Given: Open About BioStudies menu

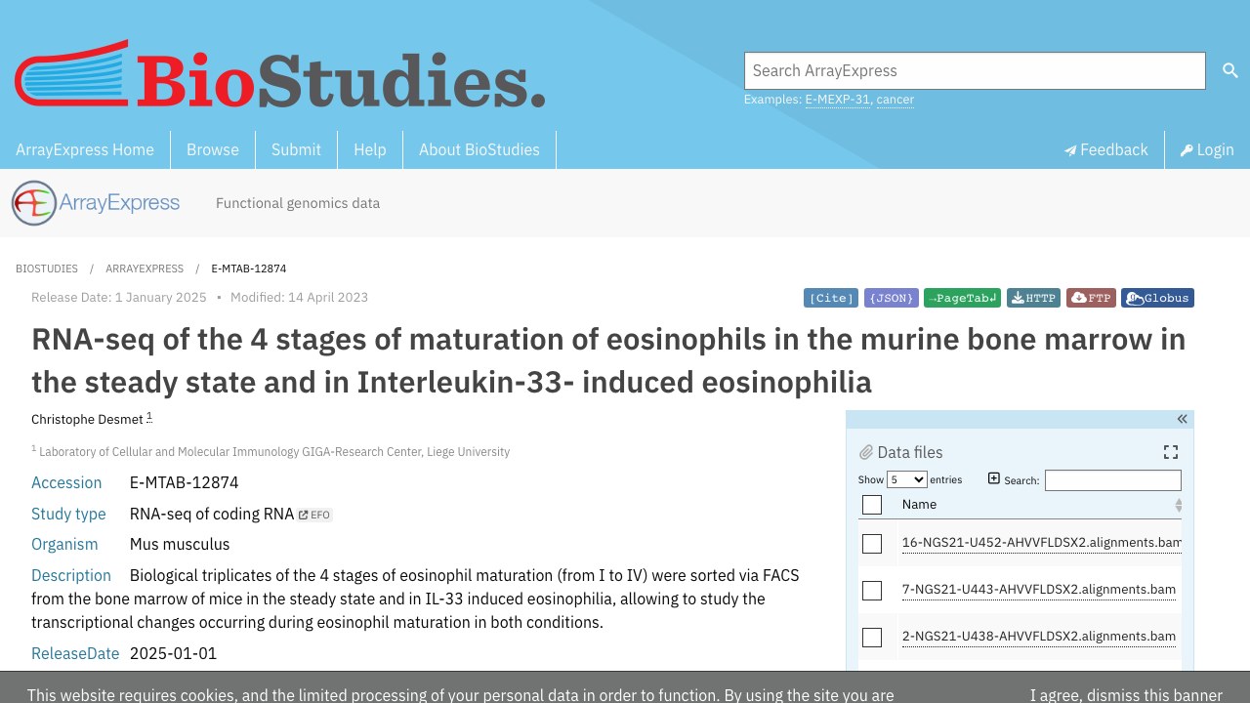Looking at the screenshot, I should pos(479,149).
